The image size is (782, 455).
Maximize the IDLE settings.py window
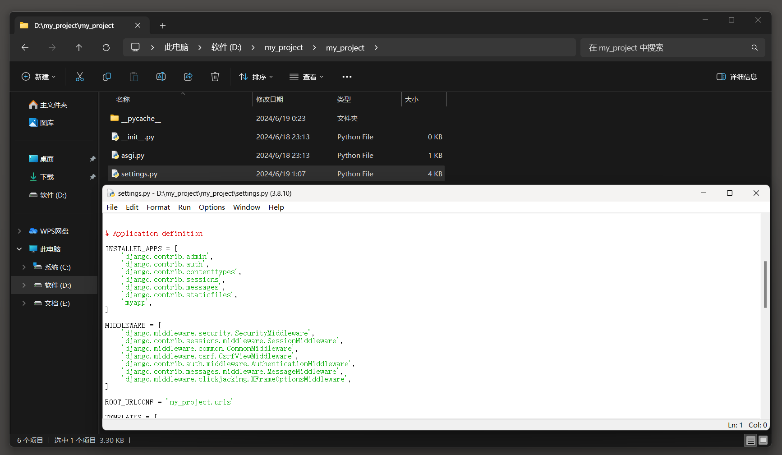click(730, 193)
